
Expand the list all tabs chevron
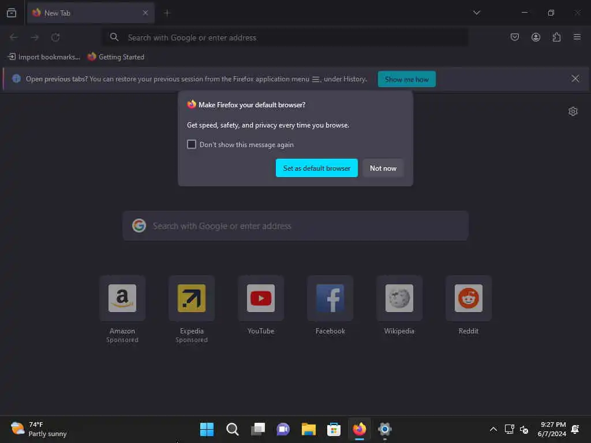pyautogui.click(x=476, y=13)
